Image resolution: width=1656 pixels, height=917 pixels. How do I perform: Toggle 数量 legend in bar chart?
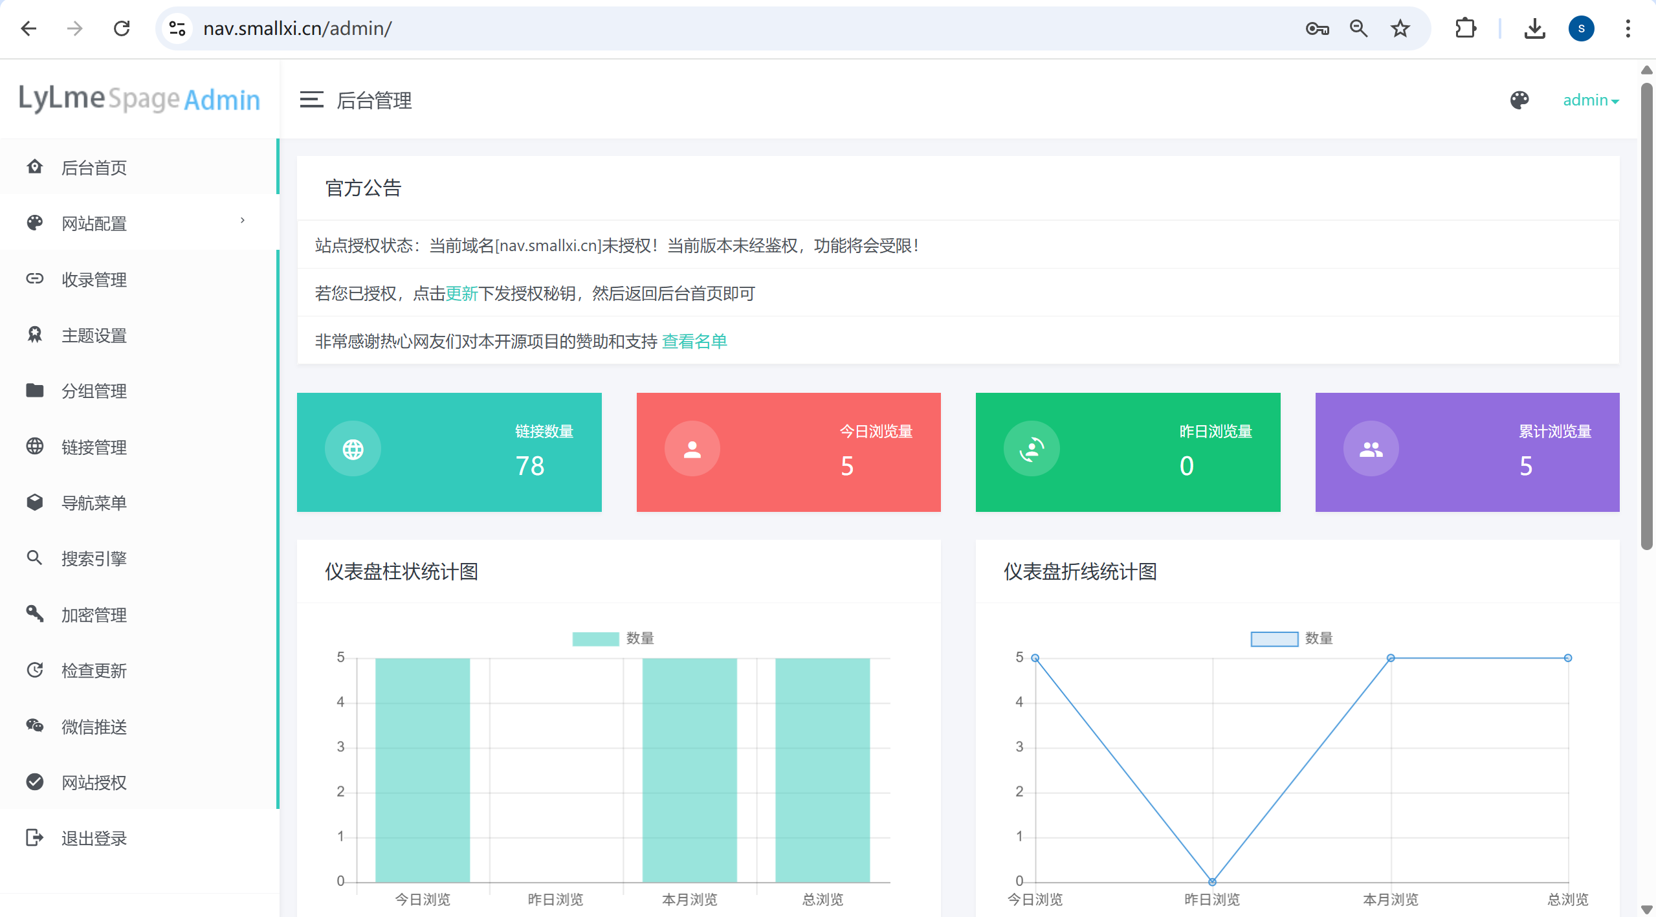[612, 639]
